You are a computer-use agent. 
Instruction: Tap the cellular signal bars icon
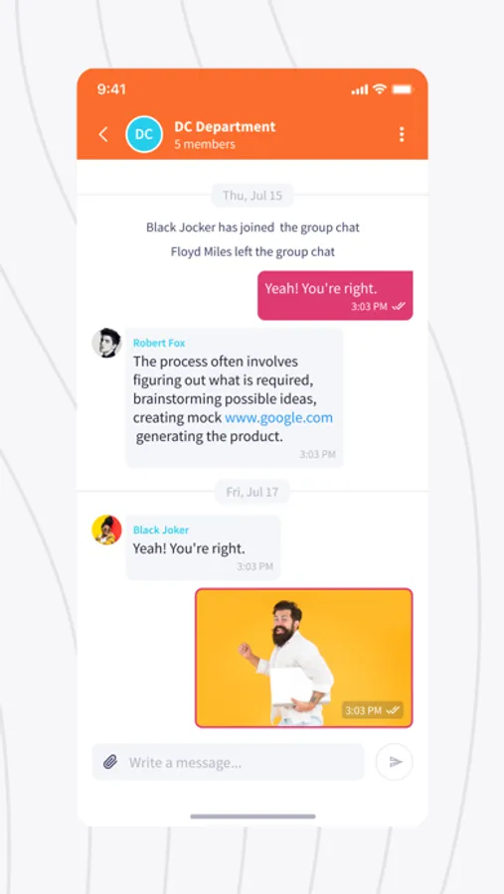tap(360, 89)
